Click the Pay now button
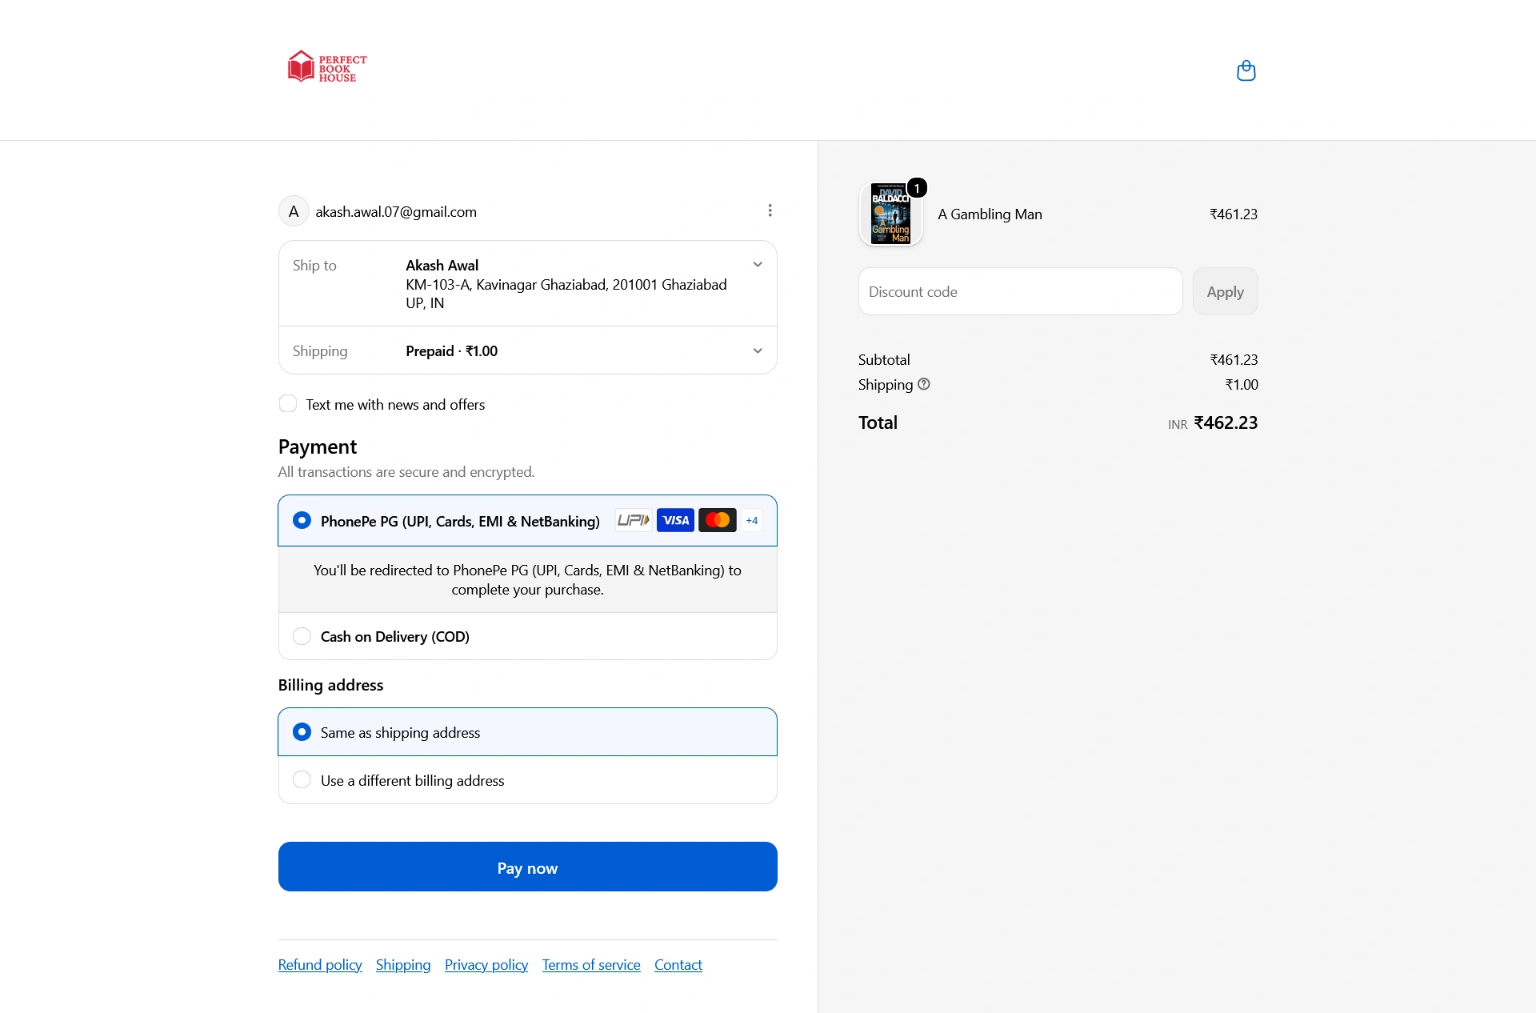 point(527,867)
